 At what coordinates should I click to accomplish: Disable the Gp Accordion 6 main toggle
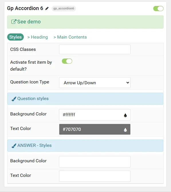click(x=158, y=9)
